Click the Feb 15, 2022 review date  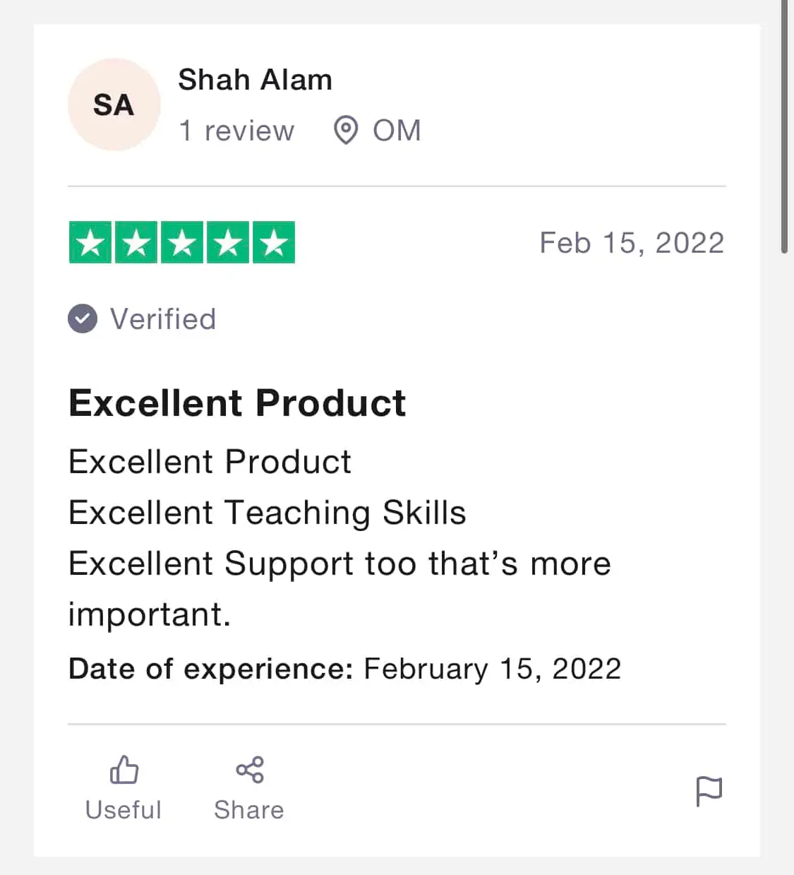[x=632, y=243]
